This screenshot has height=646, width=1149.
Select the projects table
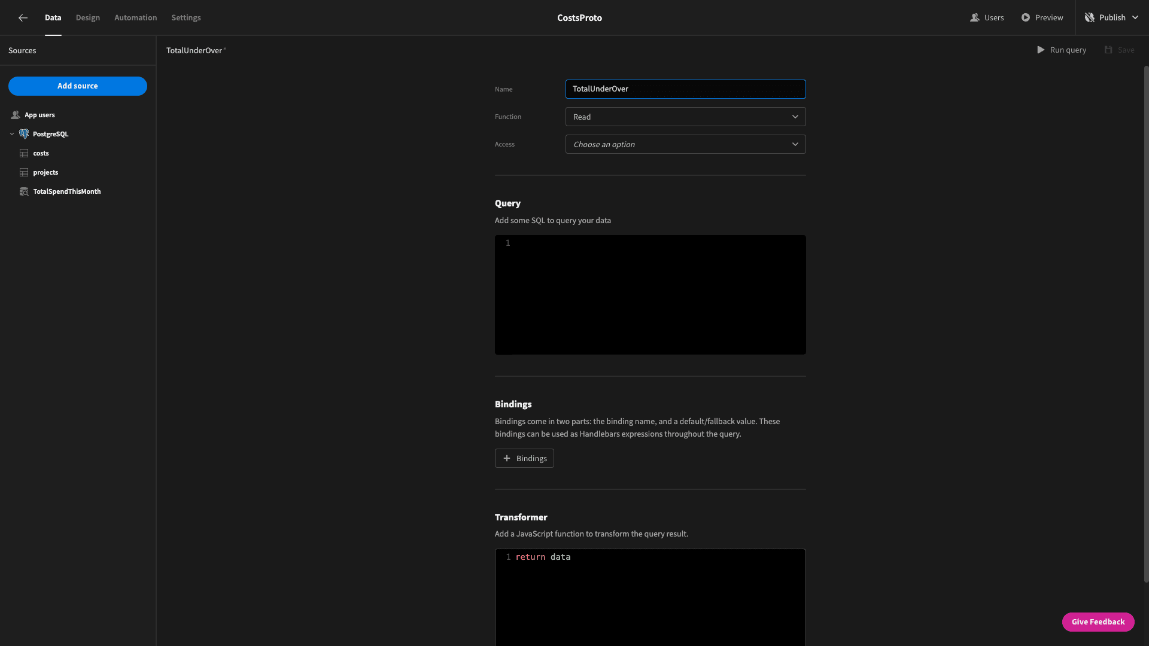pos(45,172)
